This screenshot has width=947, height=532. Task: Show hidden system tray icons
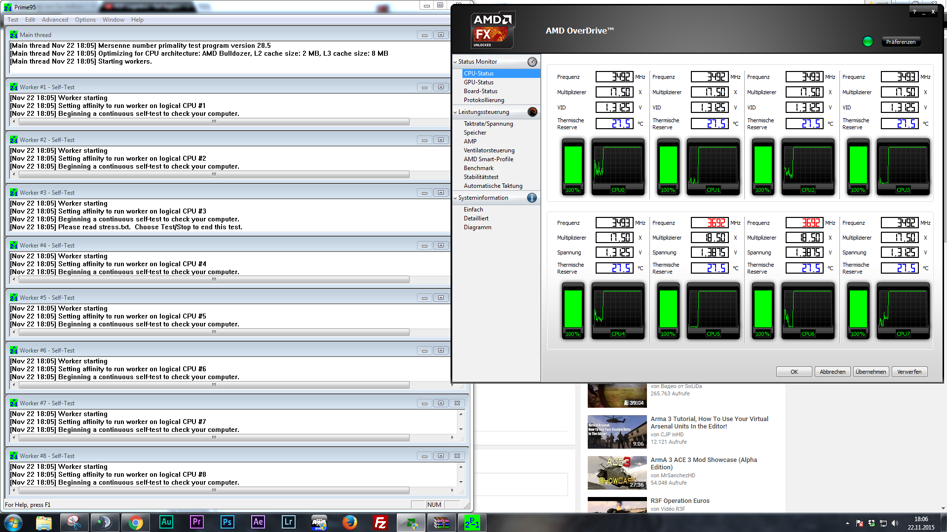coord(847,523)
